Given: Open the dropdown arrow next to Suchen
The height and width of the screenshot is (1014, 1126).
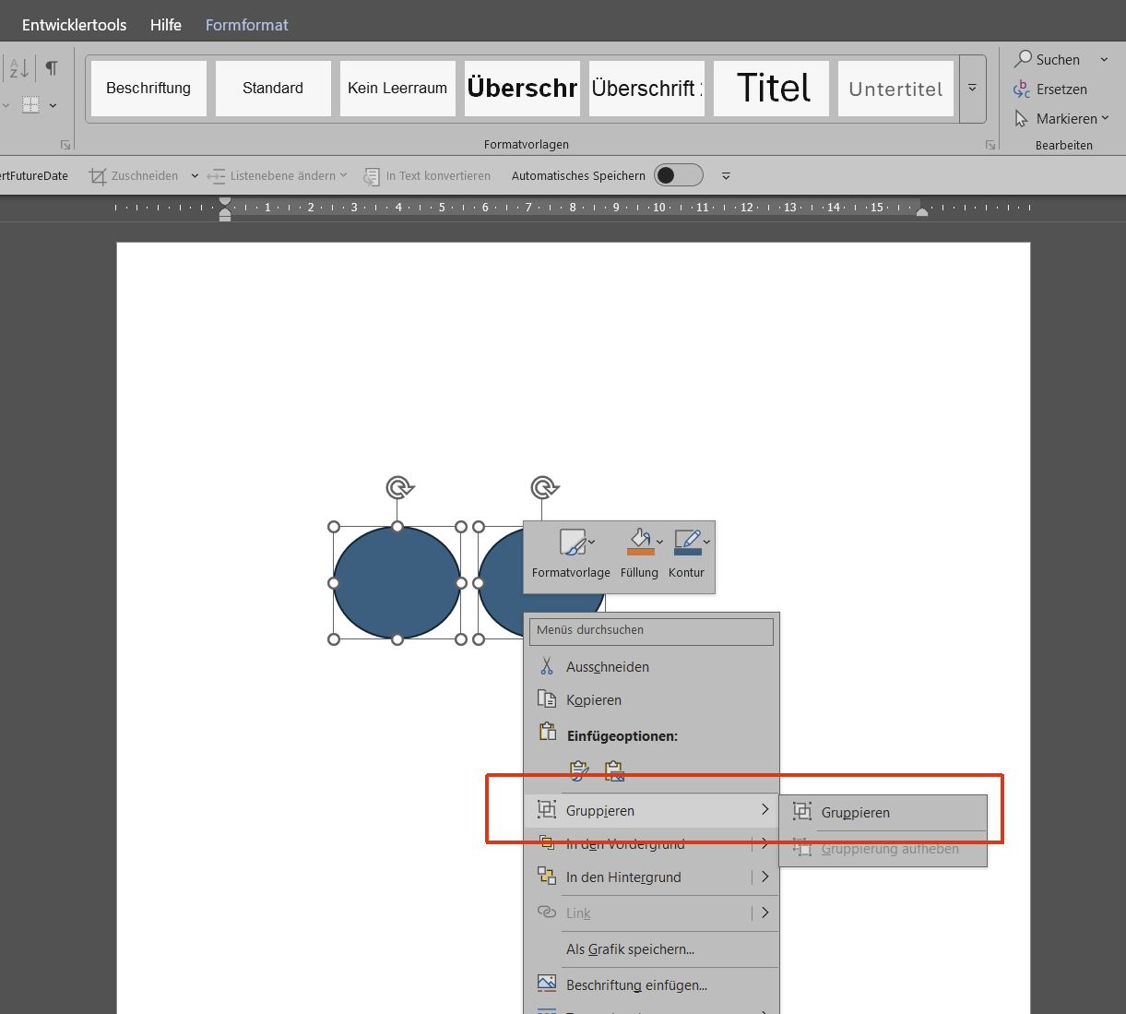Looking at the screenshot, I should point(1104,59).
